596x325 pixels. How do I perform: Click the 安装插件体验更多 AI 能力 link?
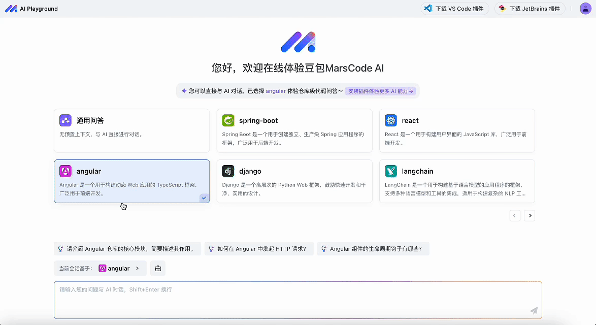[x=380, y=91]
